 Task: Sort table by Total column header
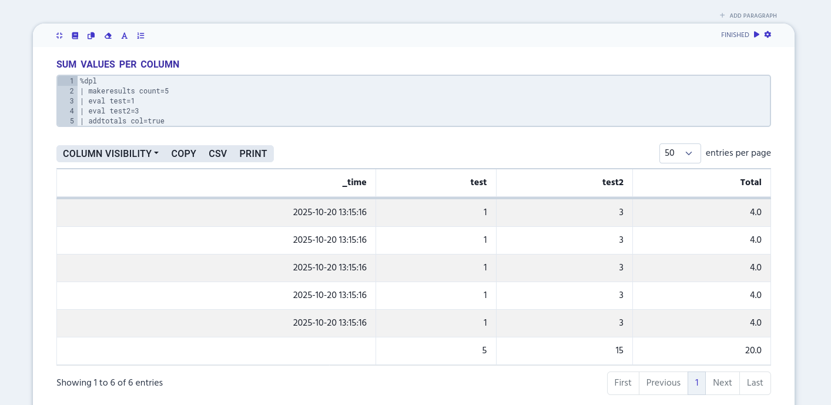(x=750, y=182)
